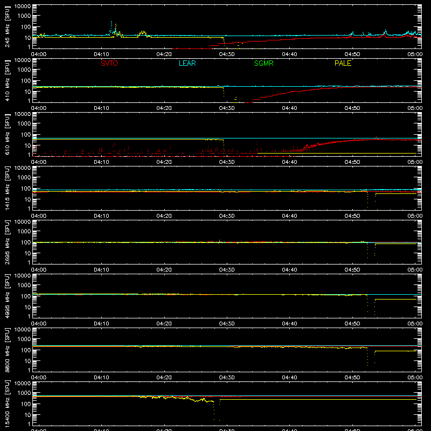Select the 4995 MHz [SFU] axis label

(x=8, y=296)
